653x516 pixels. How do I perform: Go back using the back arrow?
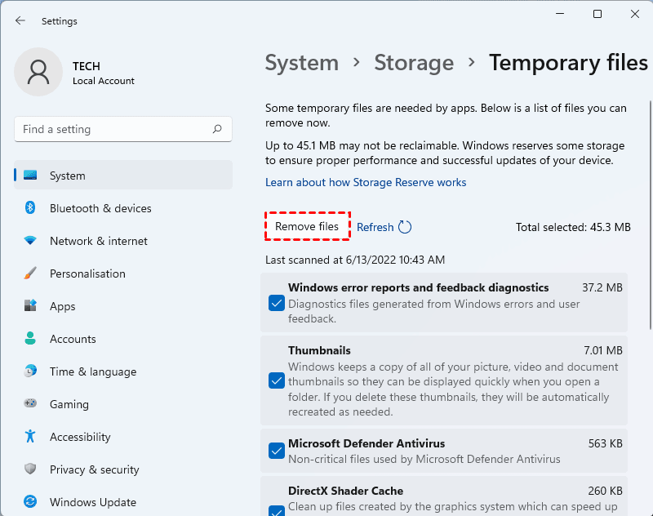(x=20, y=20)
